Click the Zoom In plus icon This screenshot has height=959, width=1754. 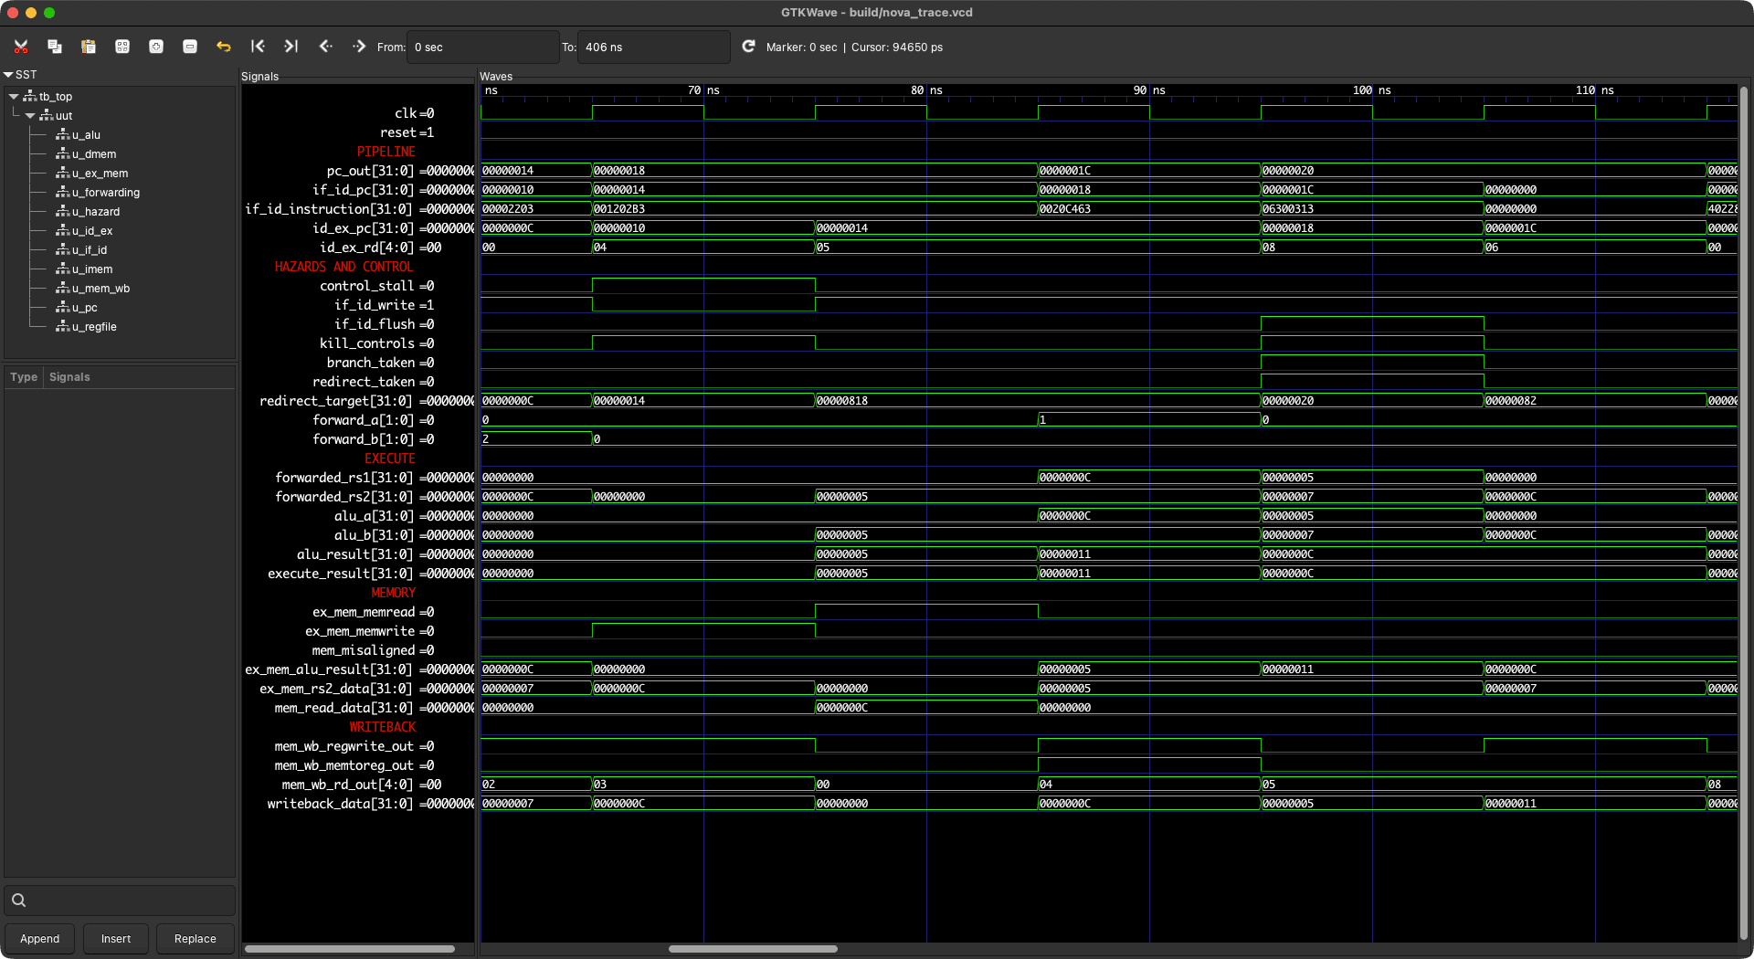(156, 47)
